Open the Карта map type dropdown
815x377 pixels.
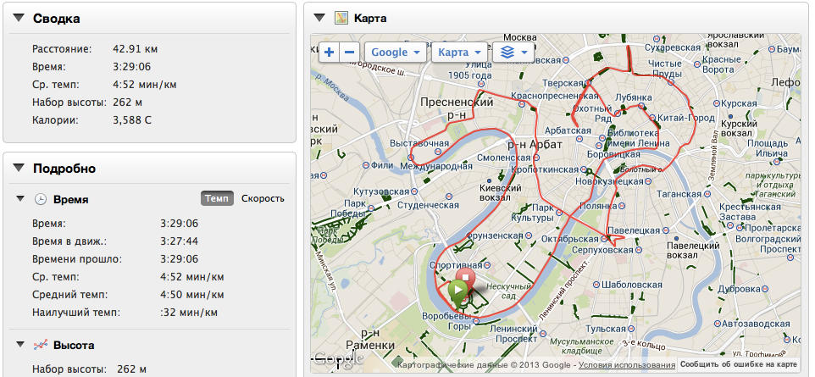pos(459,52)
